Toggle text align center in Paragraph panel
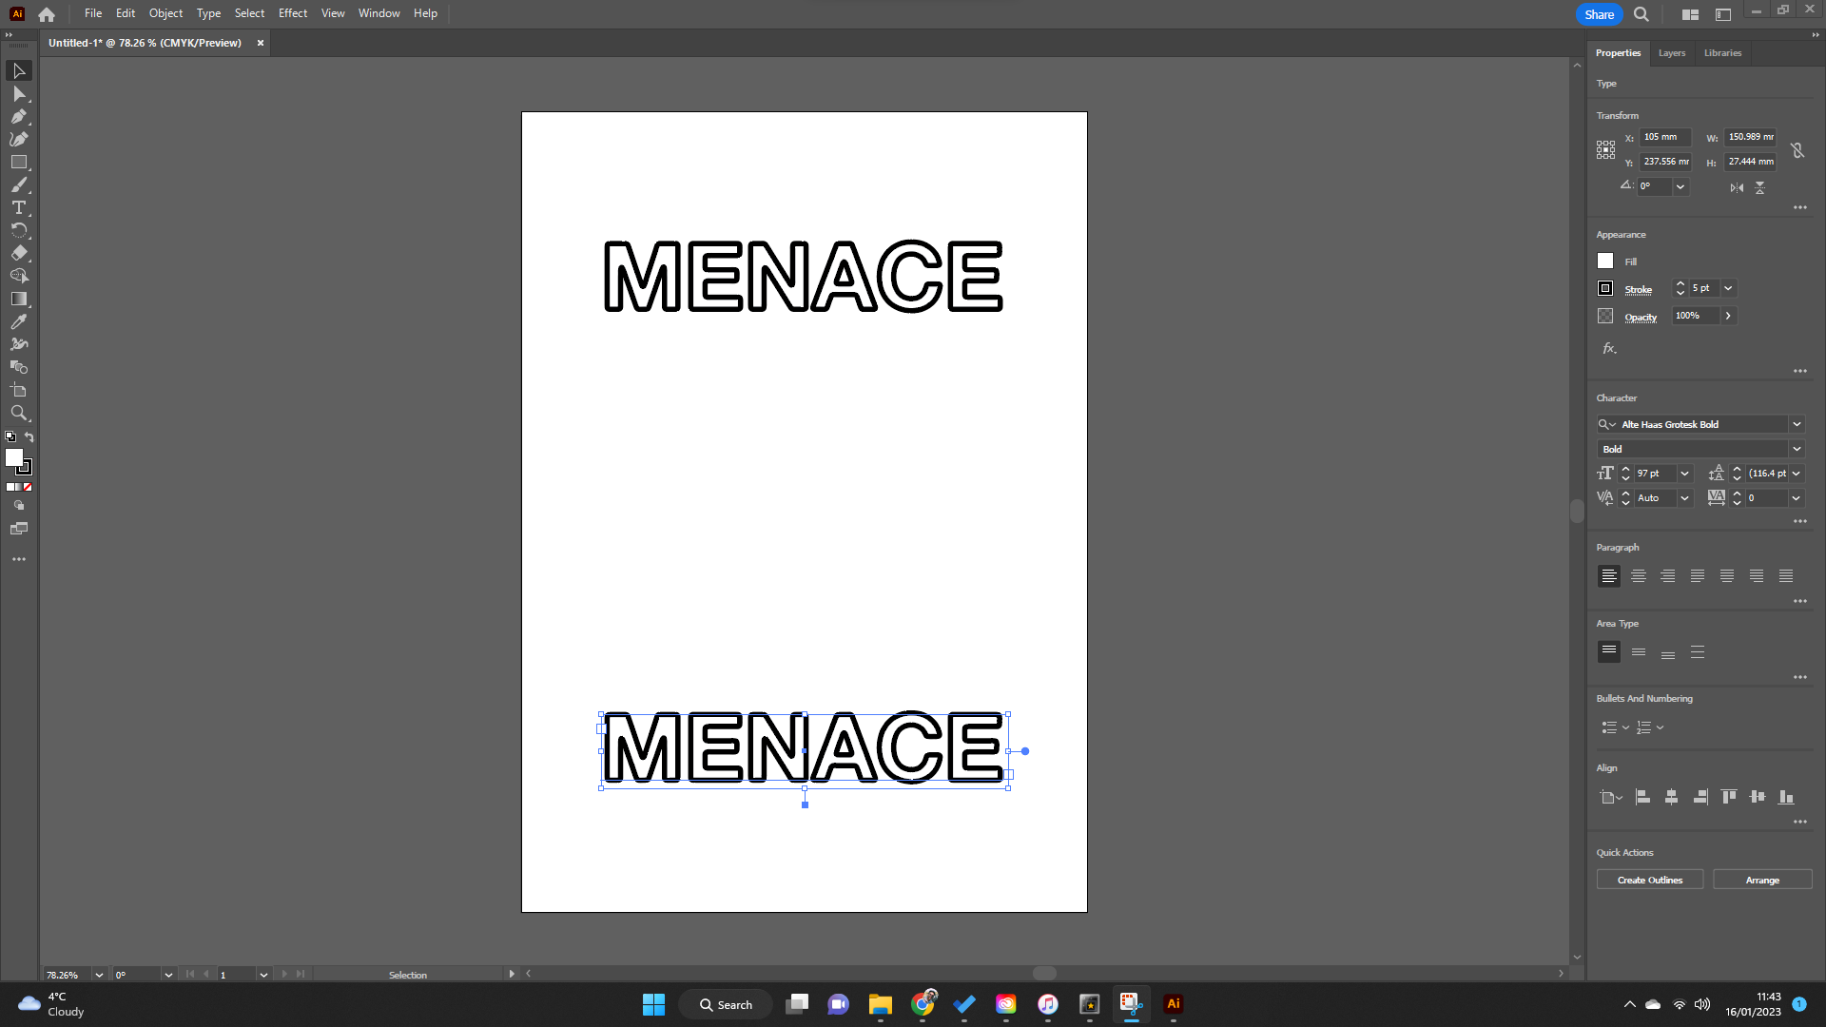This screenshot has width=1826, height=1027. click(x=1638, y=575)
